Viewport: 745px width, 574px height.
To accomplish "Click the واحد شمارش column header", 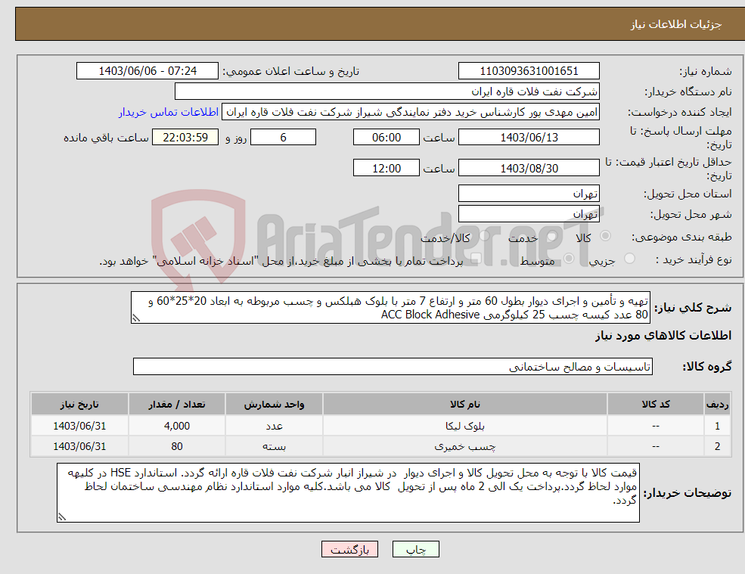I will point(274,405).
